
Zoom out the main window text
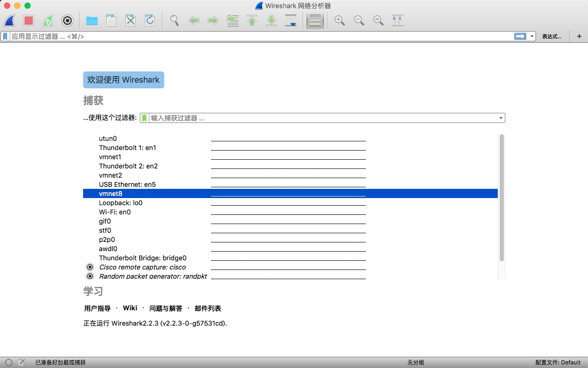359,20
